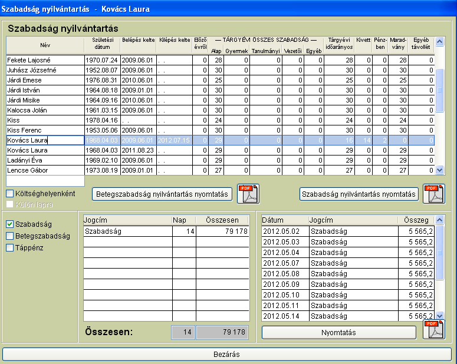Click the empty name search field below table
This screenshot has height=364, width=457.
coord(45,181)
